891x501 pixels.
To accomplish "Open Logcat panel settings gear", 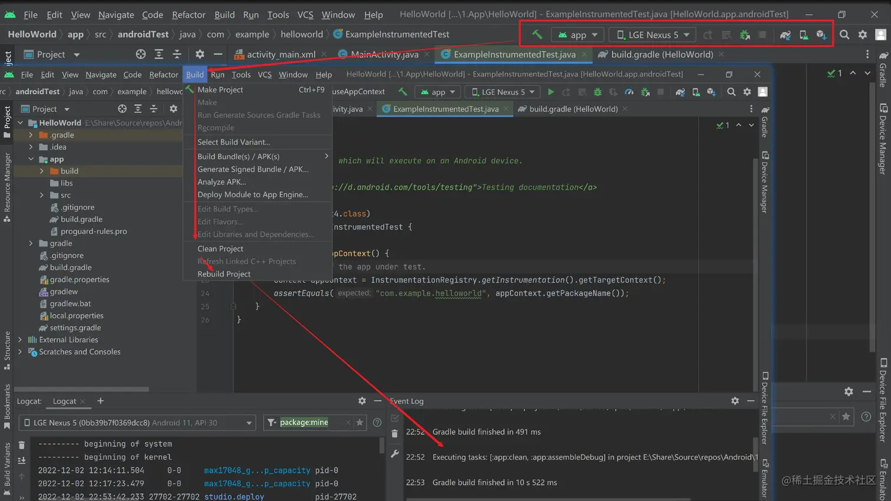I will (362, 401).
